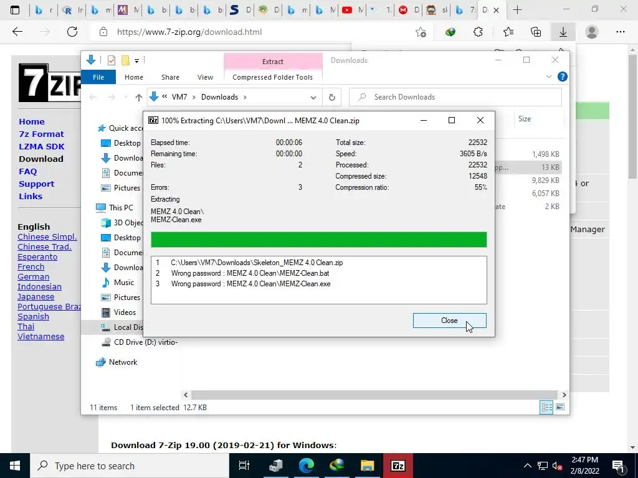The image size is (638, 478).
Task: Open the File tab in Explorer
Action: [x=98, y=77]
